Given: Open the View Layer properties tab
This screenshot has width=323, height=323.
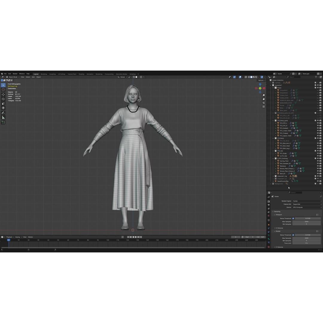Looking at the screenshot, I should 269,208.
